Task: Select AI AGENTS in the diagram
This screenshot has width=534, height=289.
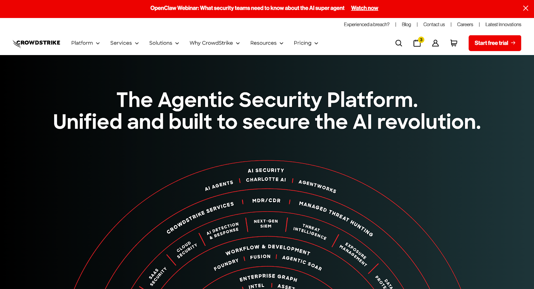Action: point(219,186)
